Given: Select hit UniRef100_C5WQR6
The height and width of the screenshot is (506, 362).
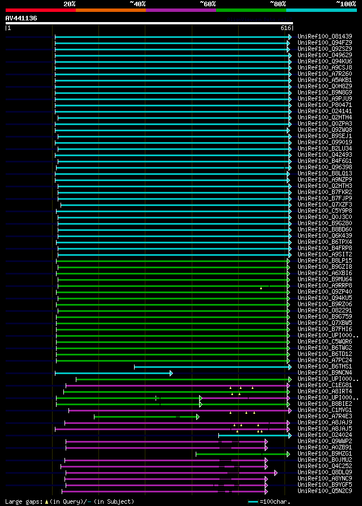Looking at the screenshot, I should point(325,342).
